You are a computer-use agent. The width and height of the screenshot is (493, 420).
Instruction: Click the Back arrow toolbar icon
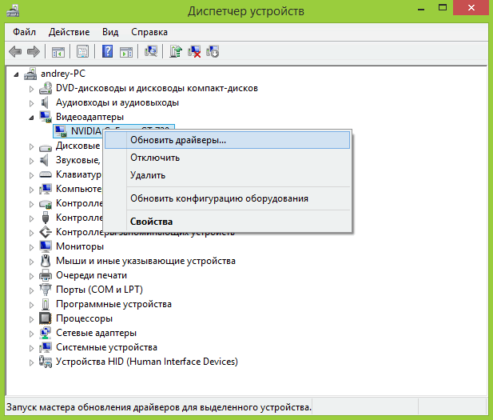pos(14,52)
